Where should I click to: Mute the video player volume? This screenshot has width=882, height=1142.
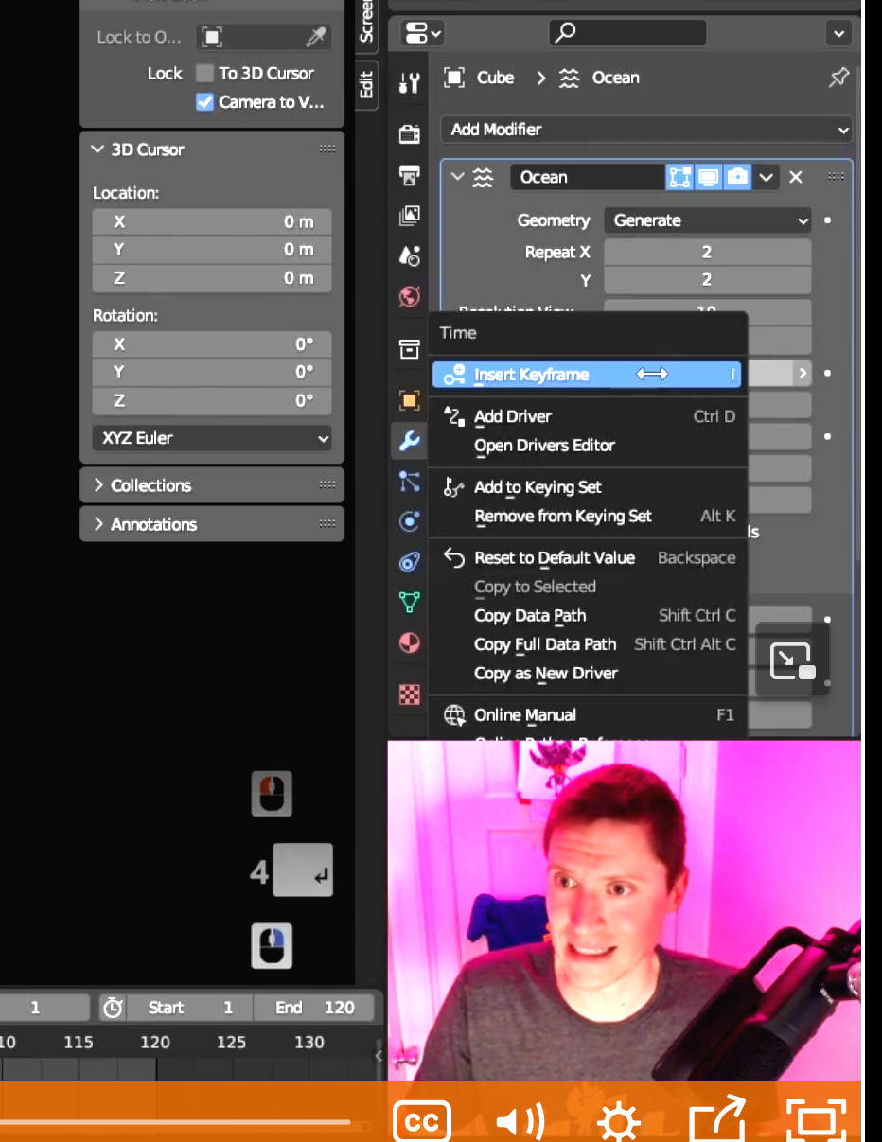pyautogui.click(x=520, y=1122)
